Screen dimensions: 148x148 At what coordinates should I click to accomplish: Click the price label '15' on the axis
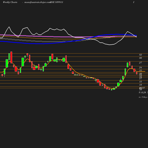click(x=141, y=82)
